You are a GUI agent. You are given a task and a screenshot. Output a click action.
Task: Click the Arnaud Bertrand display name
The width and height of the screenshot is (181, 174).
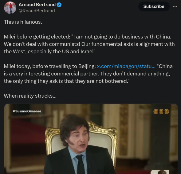tap(37, 5)
